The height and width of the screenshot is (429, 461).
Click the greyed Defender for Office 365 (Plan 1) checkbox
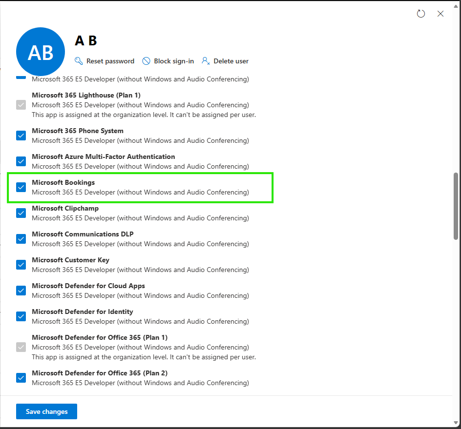(x=21, y=347)
